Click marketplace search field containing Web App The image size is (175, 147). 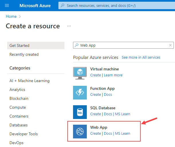[x=123, y=45]
